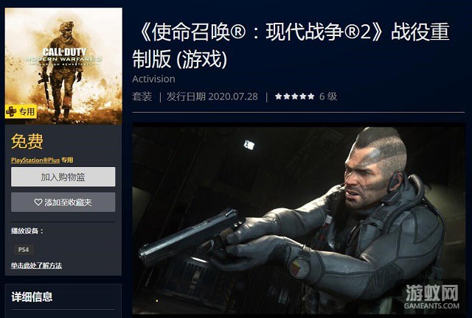Open the PlayStation®Plus 专用 link
The width and height of the screenshot is (472, 318).
point(42,160)
